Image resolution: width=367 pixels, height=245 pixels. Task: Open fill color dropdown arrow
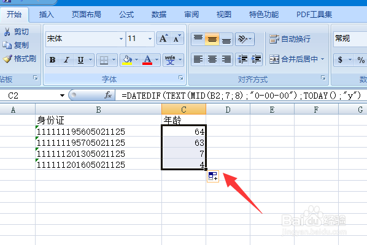[137, 60]
